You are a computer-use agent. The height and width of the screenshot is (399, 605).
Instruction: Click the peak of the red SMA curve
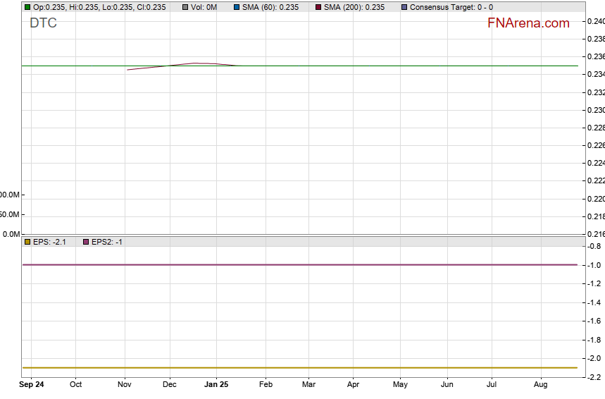(197, 63)
